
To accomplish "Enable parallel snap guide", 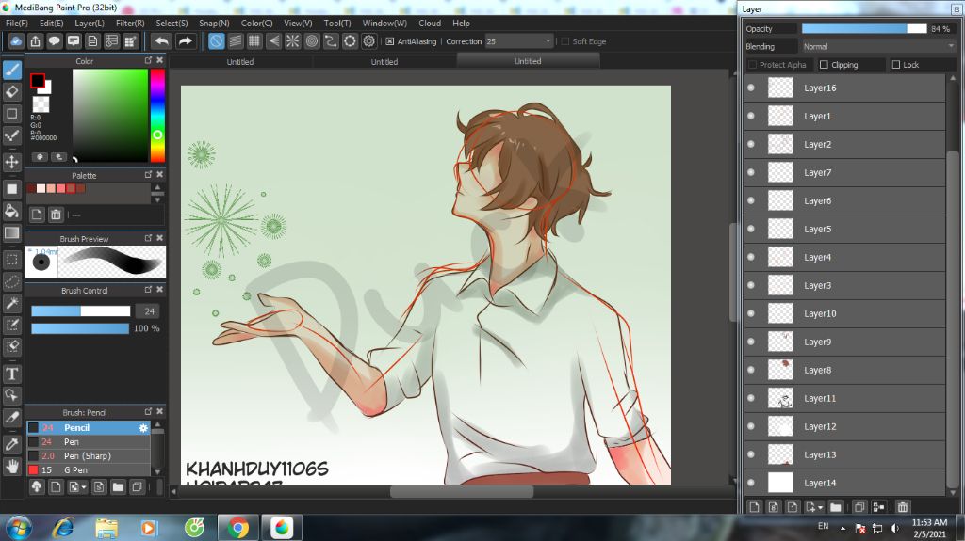I will (235, 41).
